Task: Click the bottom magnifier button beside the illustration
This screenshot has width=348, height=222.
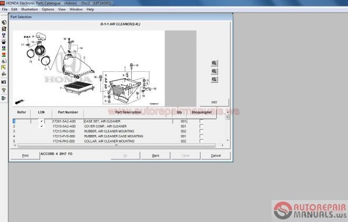Action: [214, 79]
